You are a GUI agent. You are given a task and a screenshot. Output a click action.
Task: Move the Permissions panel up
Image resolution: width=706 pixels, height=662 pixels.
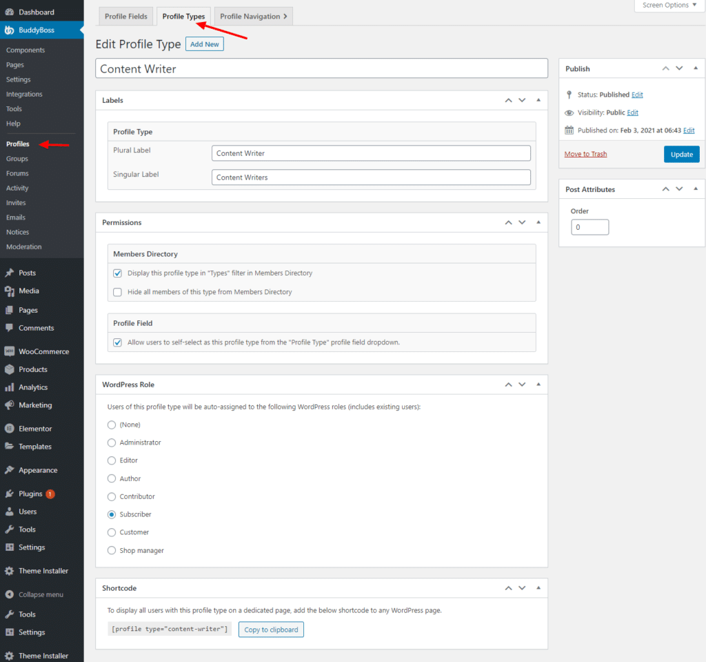click(508, 222)
